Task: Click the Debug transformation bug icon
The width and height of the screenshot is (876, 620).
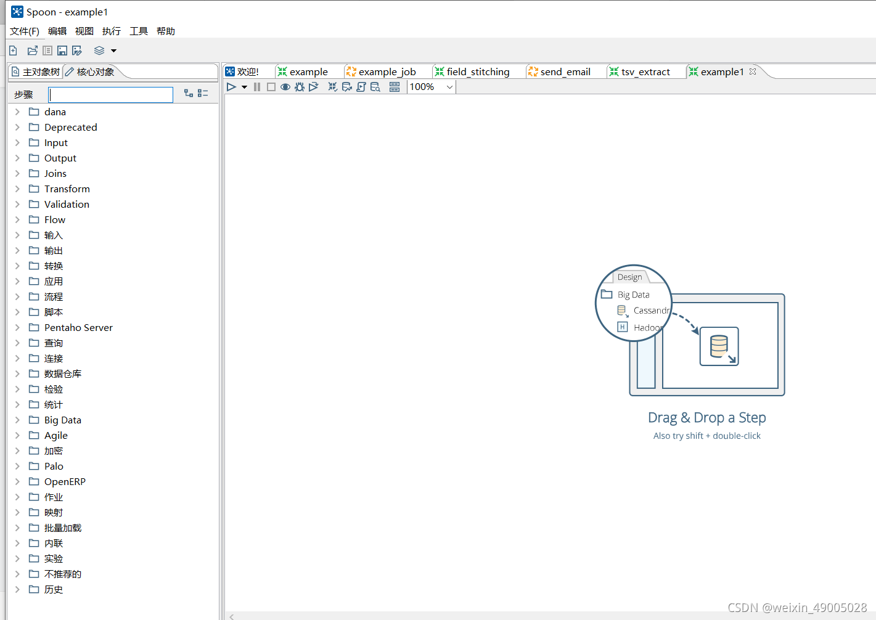Action: (300, 87)
